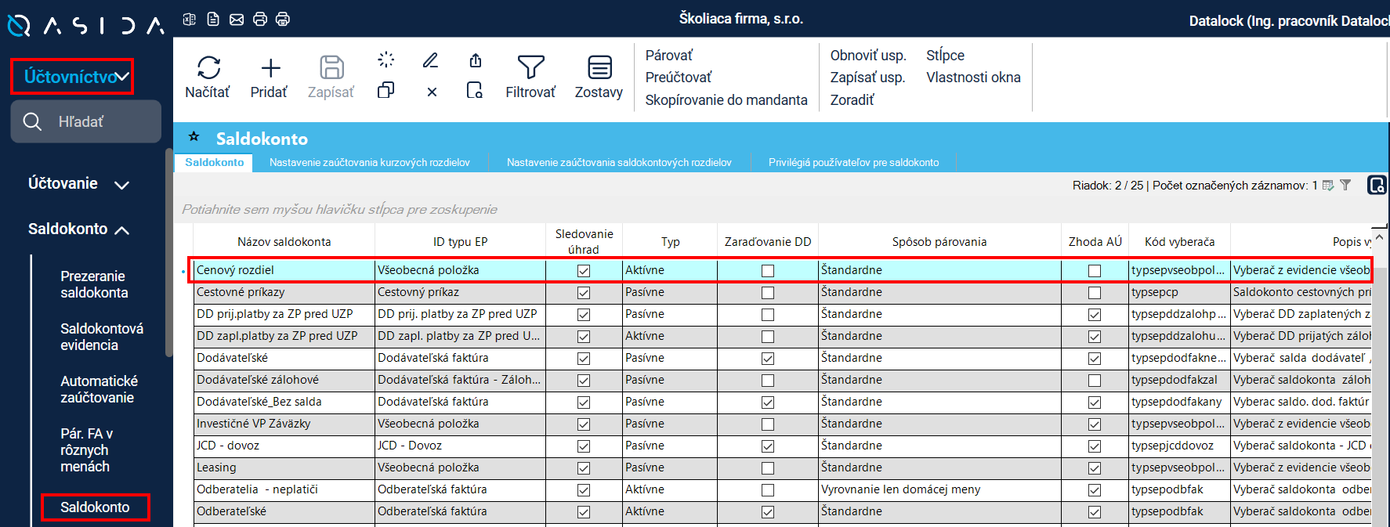Toggle Zaraďovanie DD checkbox for Cenový rozdiel

click(x=768, y=270)
